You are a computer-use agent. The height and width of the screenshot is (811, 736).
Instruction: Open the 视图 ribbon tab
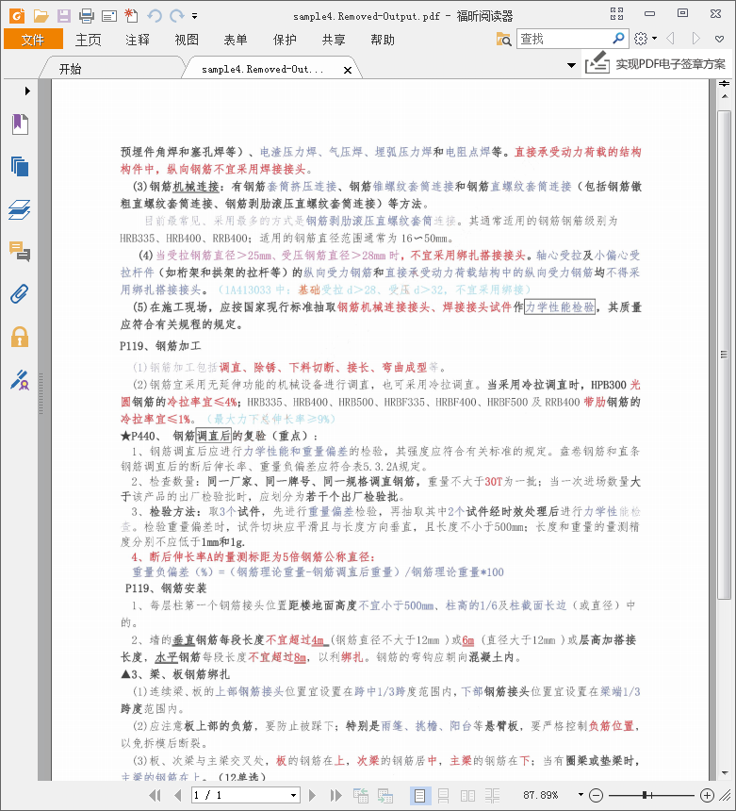[x=187, y=40]
